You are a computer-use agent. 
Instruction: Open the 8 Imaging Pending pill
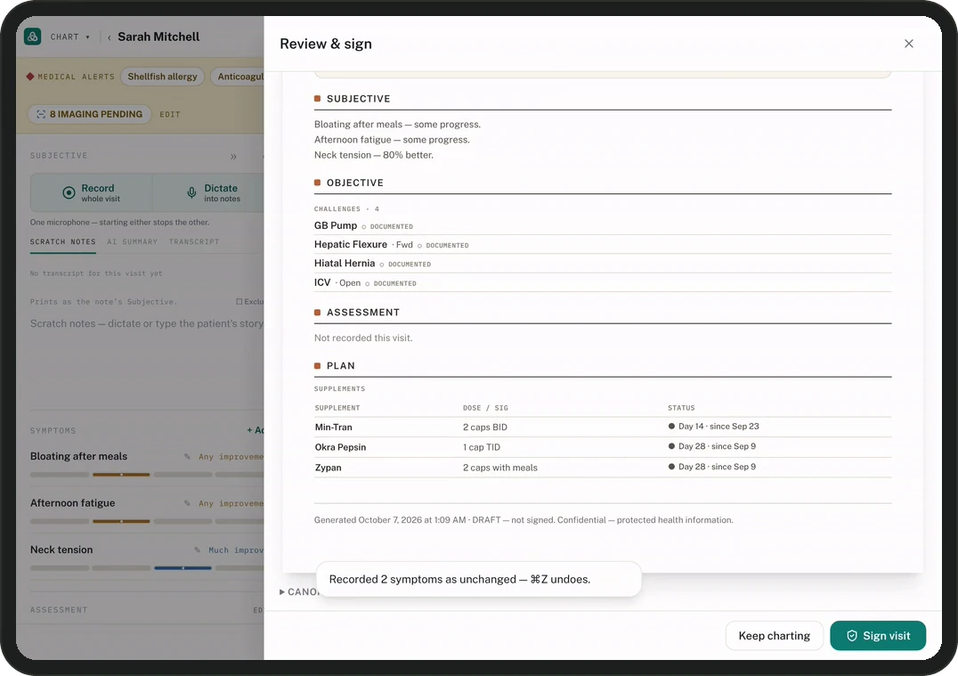tap(89, 114)
